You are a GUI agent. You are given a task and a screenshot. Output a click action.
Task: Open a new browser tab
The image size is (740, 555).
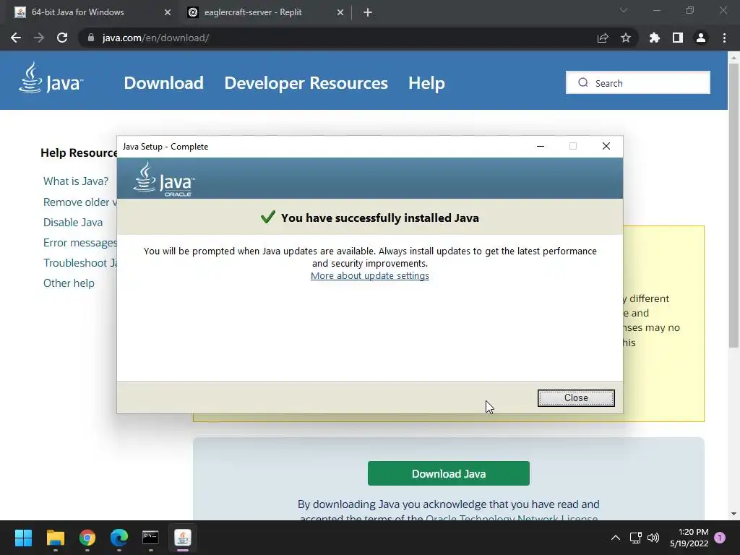368,12
